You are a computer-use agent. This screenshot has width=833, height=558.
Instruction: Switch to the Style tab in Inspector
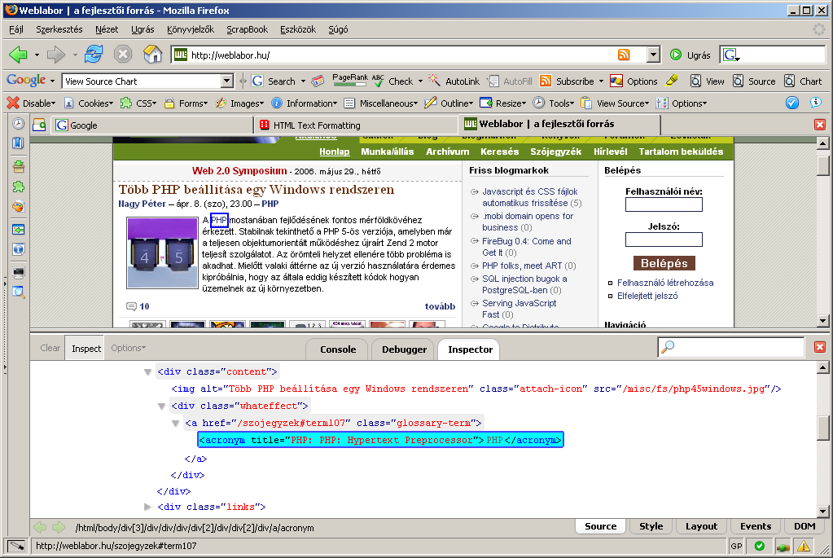651,526
